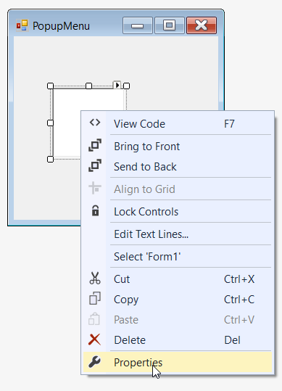Click the PopupMenu title bar text
The width and height of the screenshot is (282, 391).
coord(62,26)
